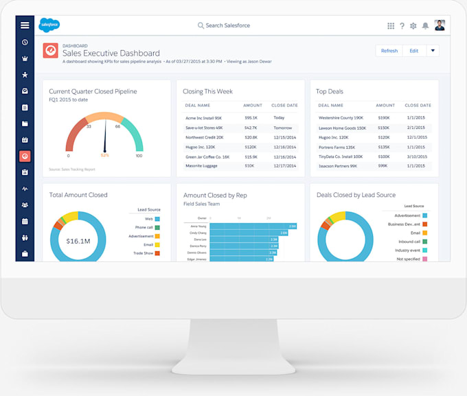Open the Westershire County 190K deal
Screen dimensions: 467x396
click(x=341, y=118)
